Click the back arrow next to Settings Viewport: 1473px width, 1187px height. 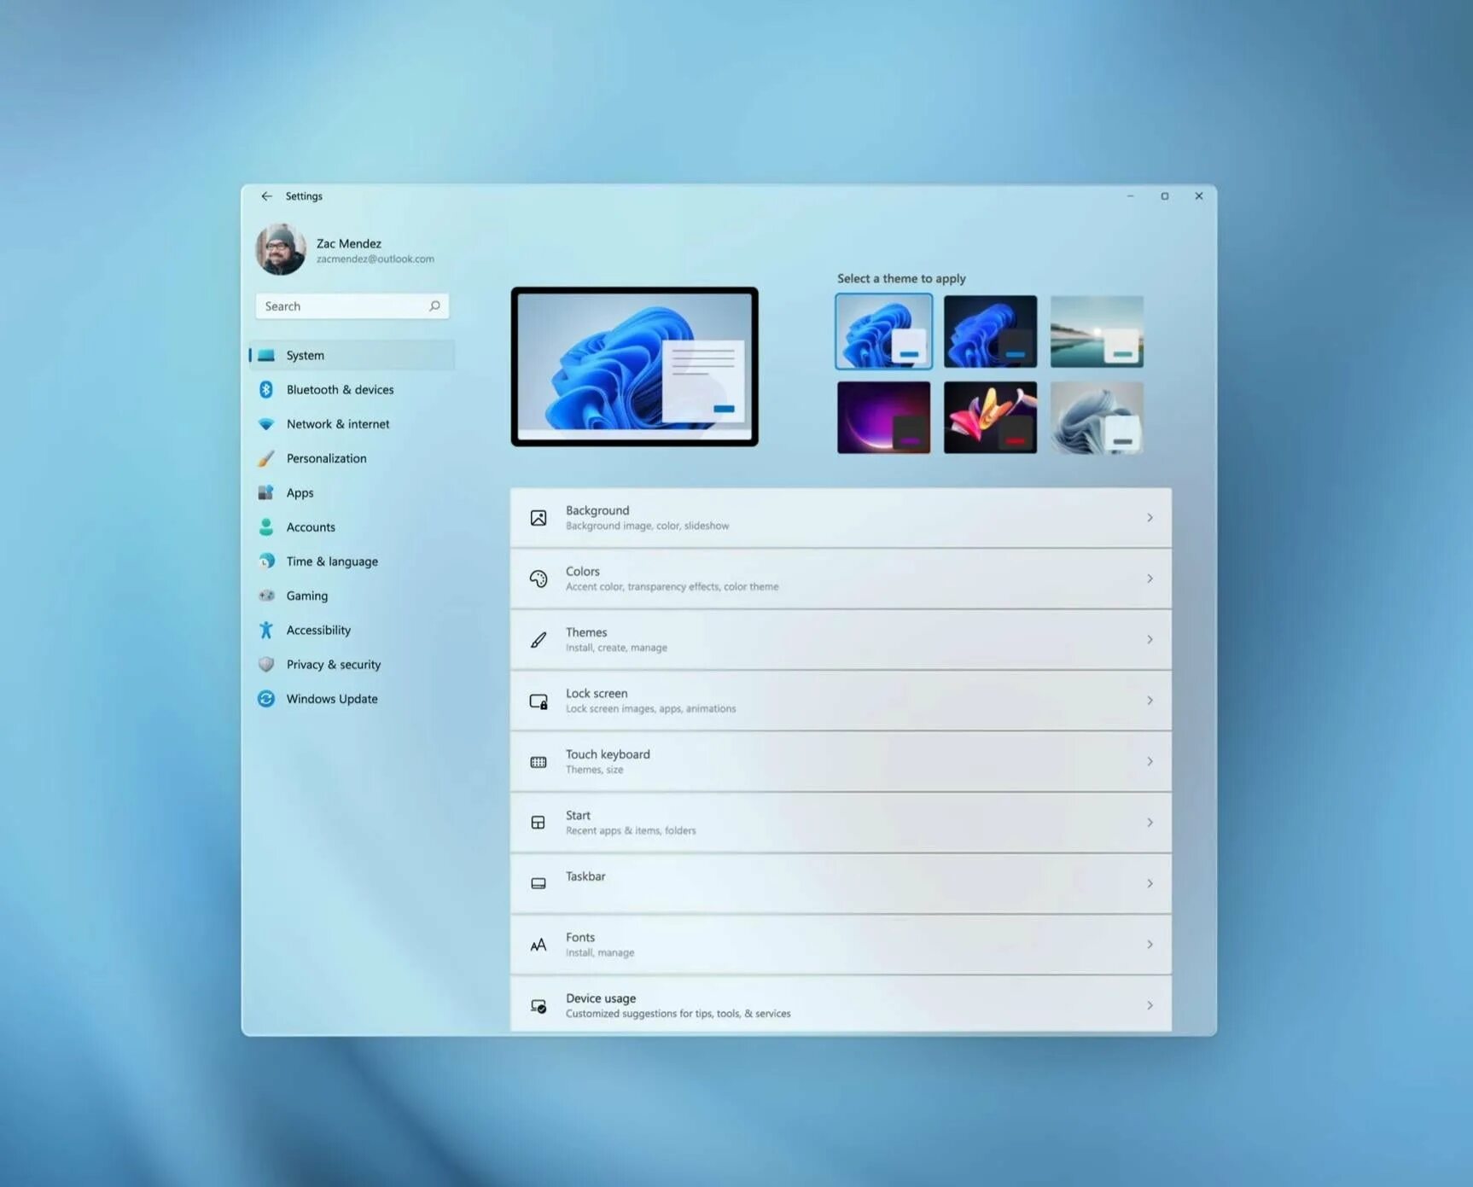(266, 196)
